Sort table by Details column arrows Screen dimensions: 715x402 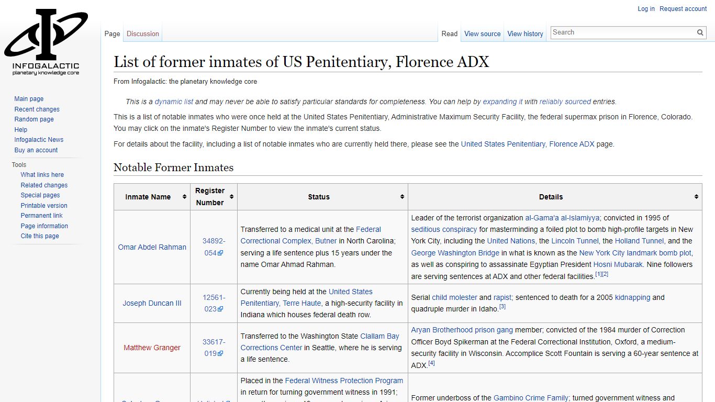[x=696, y=197]
